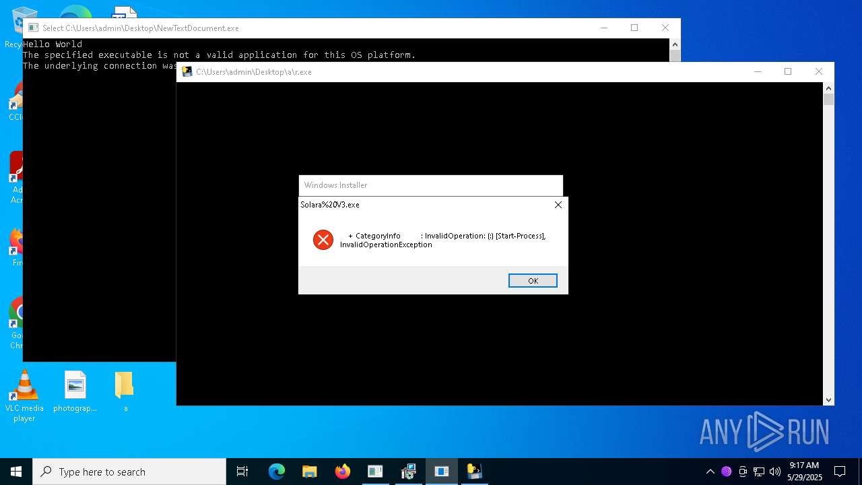Click scroll up arrow in r.exe console
862x485 pixels.
pos(828,88)
